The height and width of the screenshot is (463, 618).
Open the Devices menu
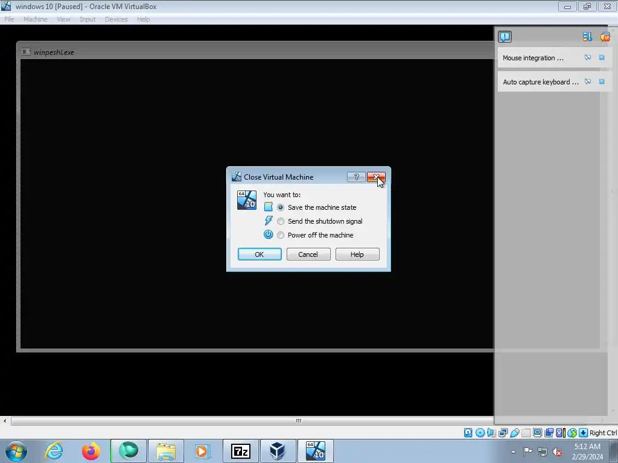pos(116,19)
